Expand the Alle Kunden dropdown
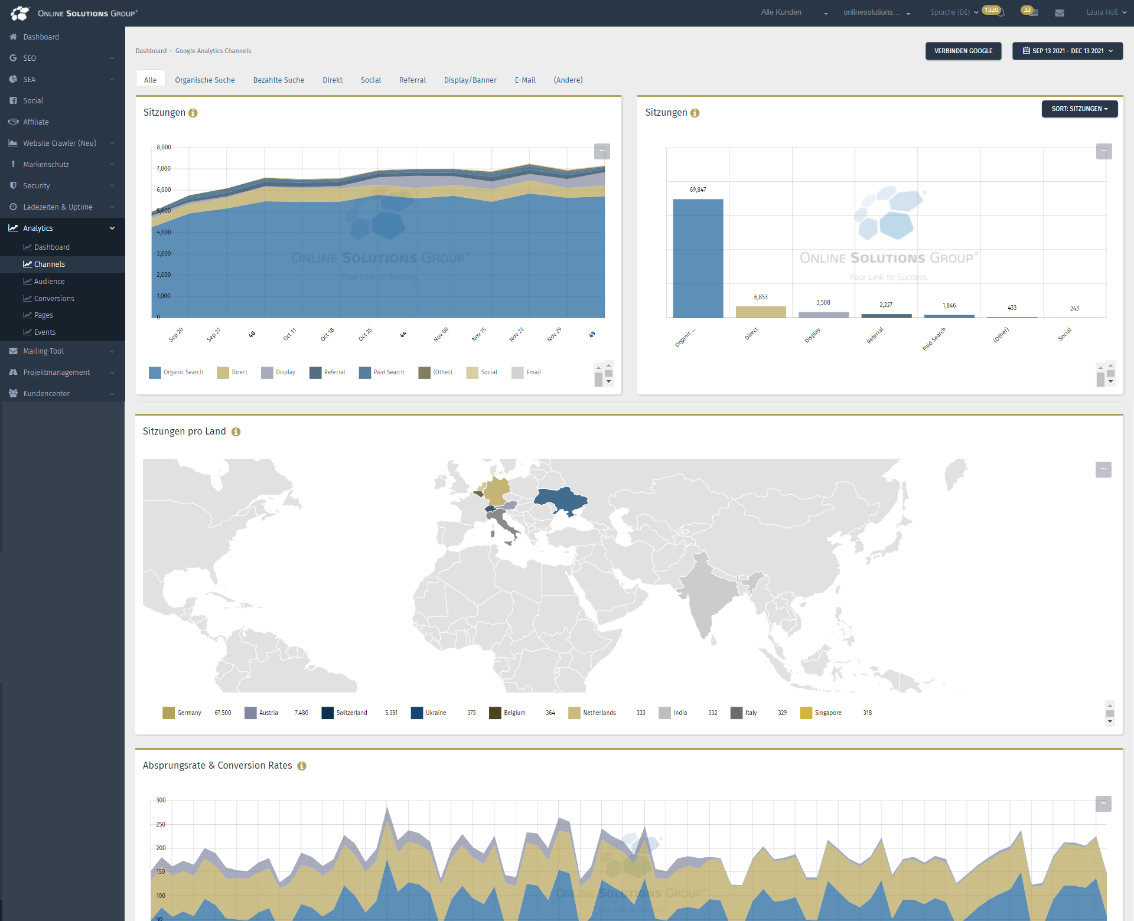The height and width of the screenshot is (921, 1134). coord(780,12)
